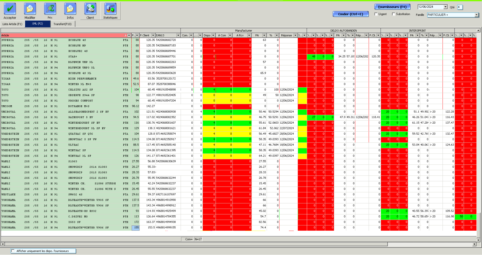Select the YOKOHAMA BLUEARTH-ES ES32 row
The image size is (482, 255).
pos(239,211)
